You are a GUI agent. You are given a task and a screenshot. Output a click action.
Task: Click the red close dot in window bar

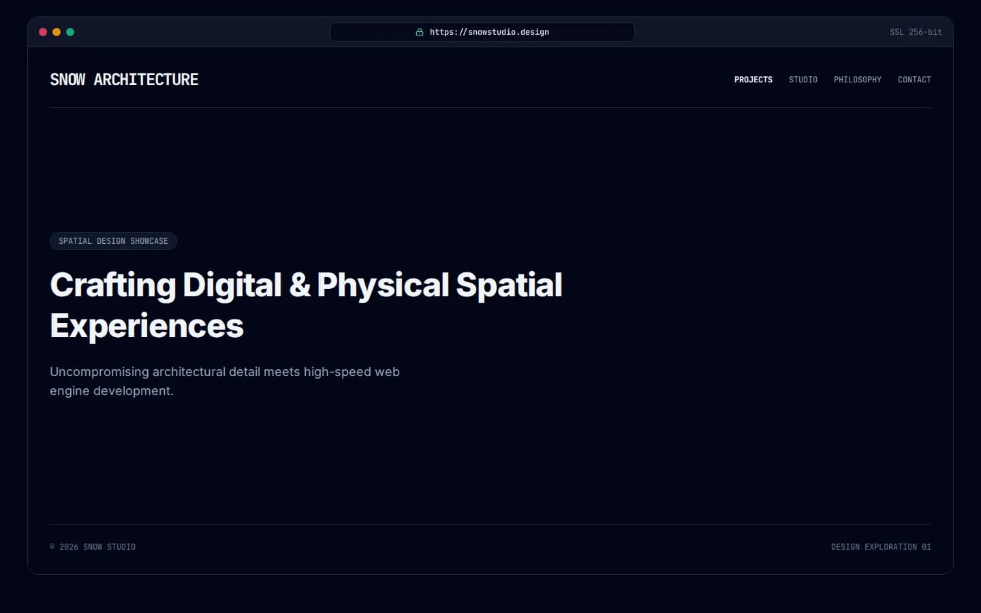point(43,32)
